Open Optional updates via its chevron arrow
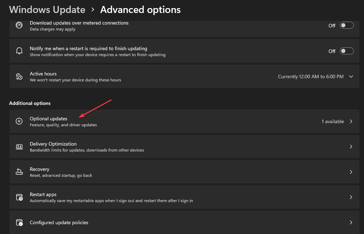 [351, 121]
